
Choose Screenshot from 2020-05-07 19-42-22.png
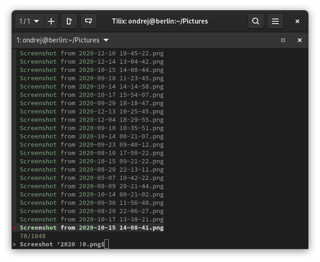(91, 178)
